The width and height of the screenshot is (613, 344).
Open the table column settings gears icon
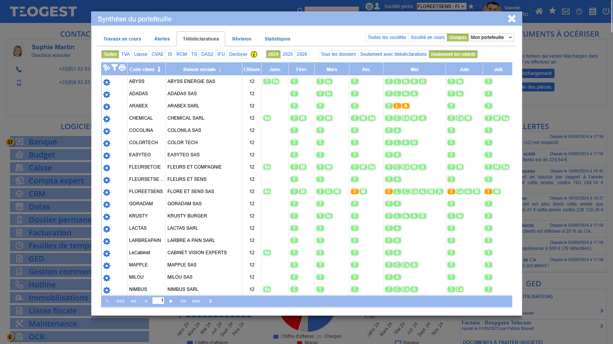(107, 68)
